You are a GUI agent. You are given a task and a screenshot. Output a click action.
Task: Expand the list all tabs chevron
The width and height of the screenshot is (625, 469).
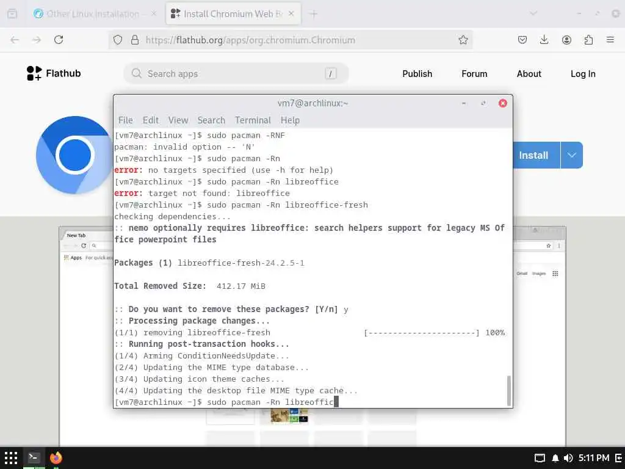[x=533, y=13]
